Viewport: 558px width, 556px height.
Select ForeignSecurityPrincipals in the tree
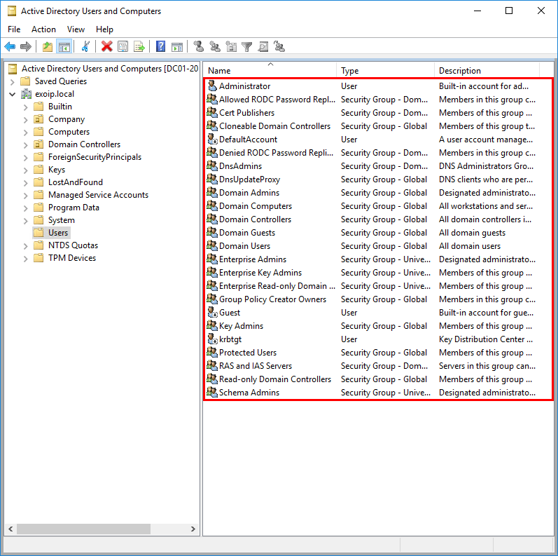pyautogui.click(x=95, y=157)
